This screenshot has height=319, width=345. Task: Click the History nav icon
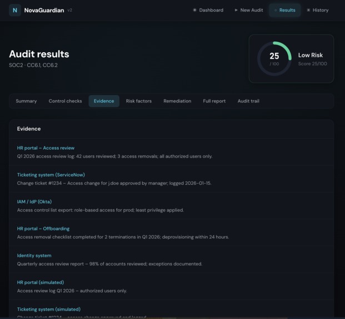click(x=308, y=10)
